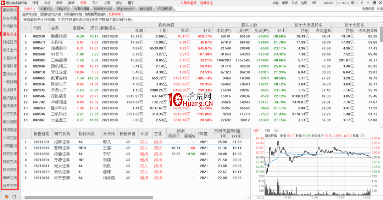Switch the chart to the 分时 tab
Image resolution: width=383 pixels, height=200 pixels.
pos(256,130)
